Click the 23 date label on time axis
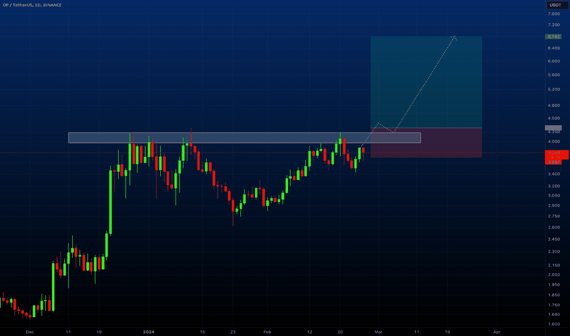 point(233,332)
